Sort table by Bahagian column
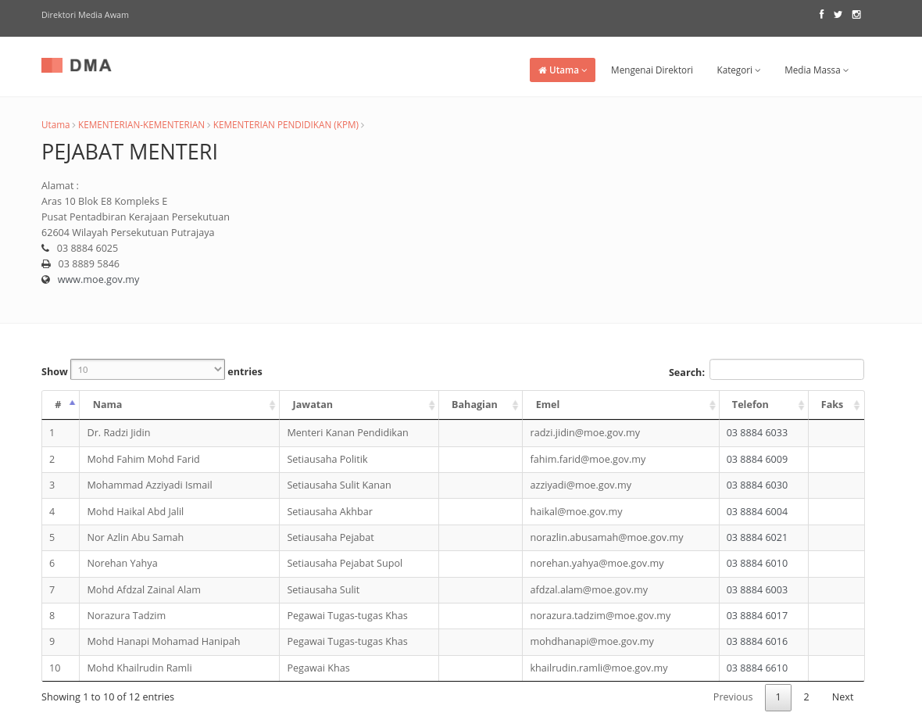The image size is (922, 727). [481, 405]
